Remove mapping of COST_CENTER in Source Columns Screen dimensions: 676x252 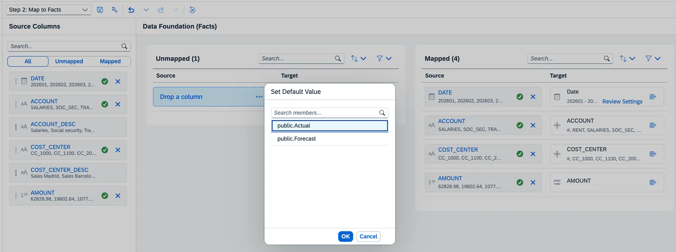(118, 150)
